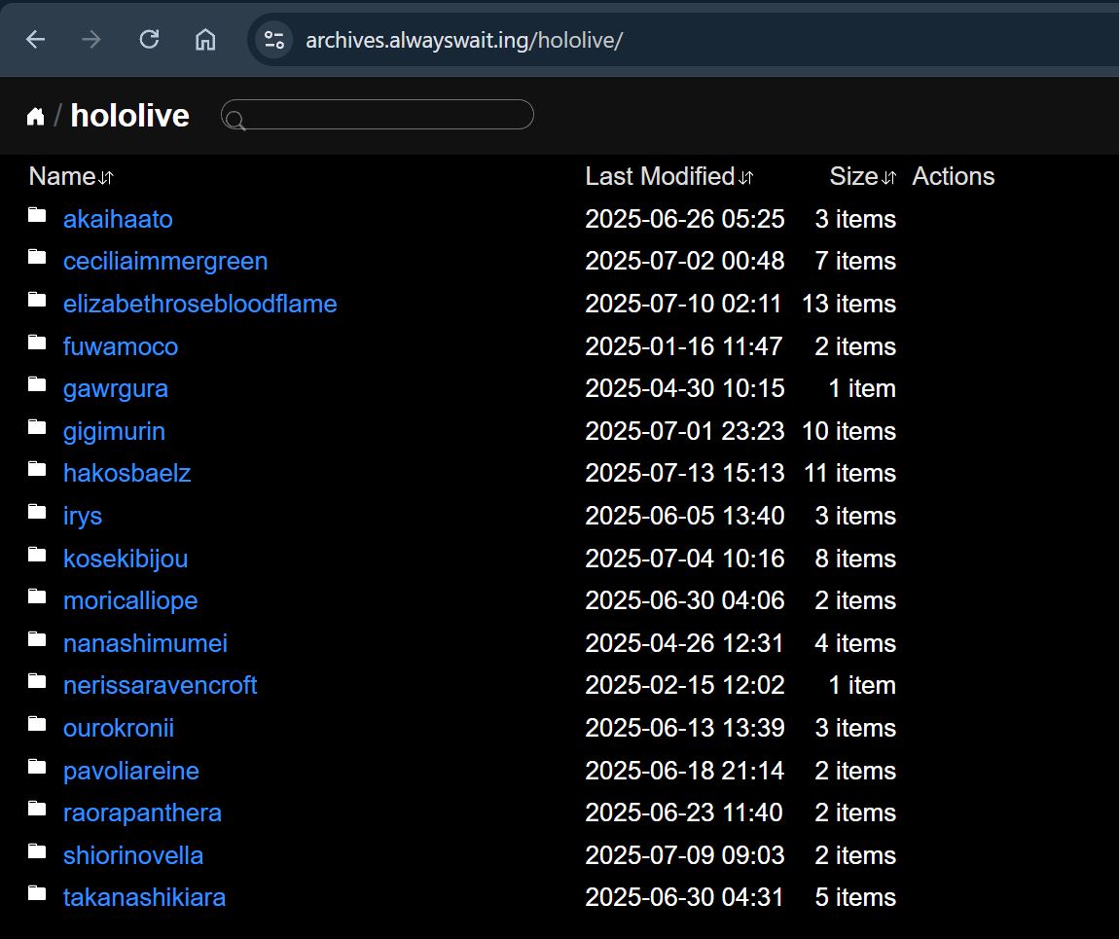Click the 5 items size for takanashikiara
The image size is (1119, 939).
[855, 897]
